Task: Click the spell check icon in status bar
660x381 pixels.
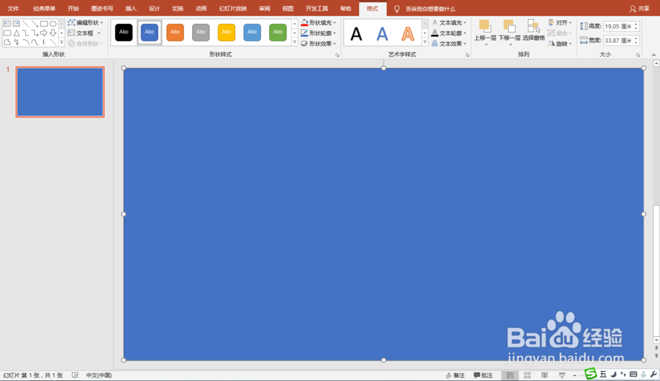Action: 75,375
